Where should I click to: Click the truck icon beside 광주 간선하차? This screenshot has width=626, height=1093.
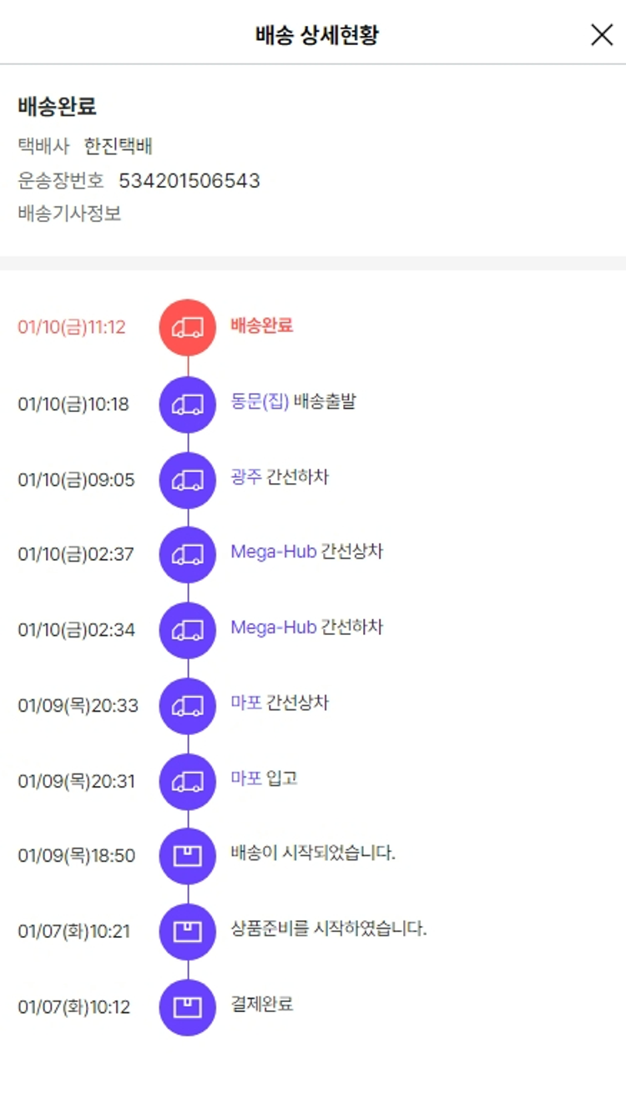[188, 480]
